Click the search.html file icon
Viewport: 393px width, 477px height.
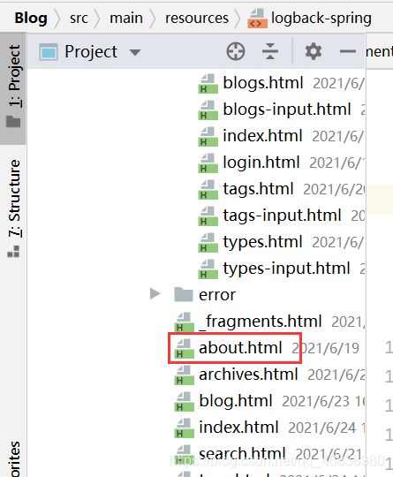tap(184, 454)
